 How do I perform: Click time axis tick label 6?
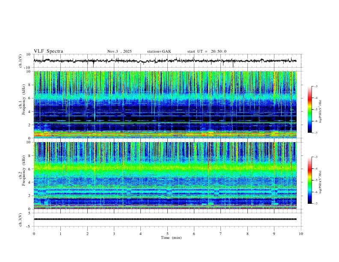[x=194, y=234]
